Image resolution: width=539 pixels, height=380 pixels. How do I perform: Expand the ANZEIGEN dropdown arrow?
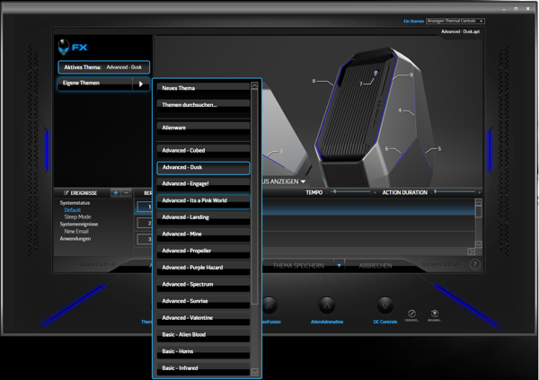pyautogui.click(x=303, y=181)
